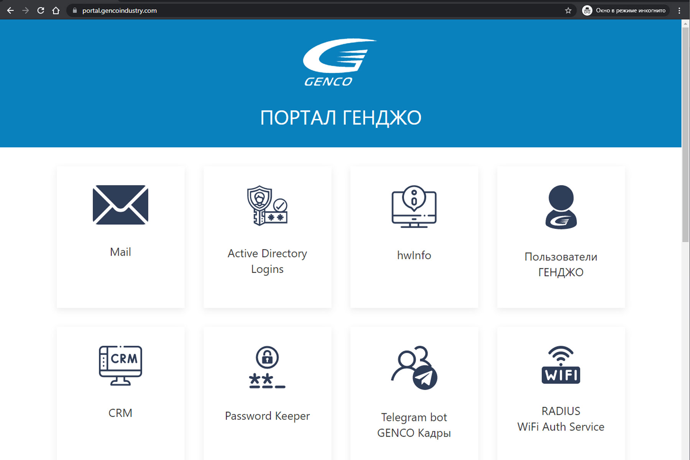The height and width of the screenshot is (460, 690).
Task: Bookmark this page with the star icon
Action: pyautogui.click(x=568, y=10)
